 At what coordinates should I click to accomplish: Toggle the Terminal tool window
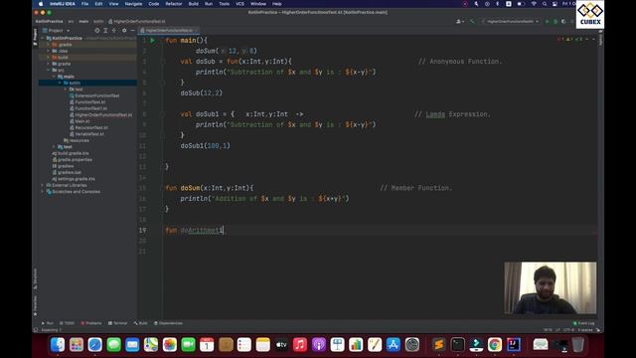tap(117, 323)
